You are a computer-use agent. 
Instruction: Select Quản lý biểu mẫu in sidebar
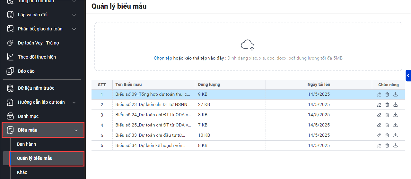point(35,158)
